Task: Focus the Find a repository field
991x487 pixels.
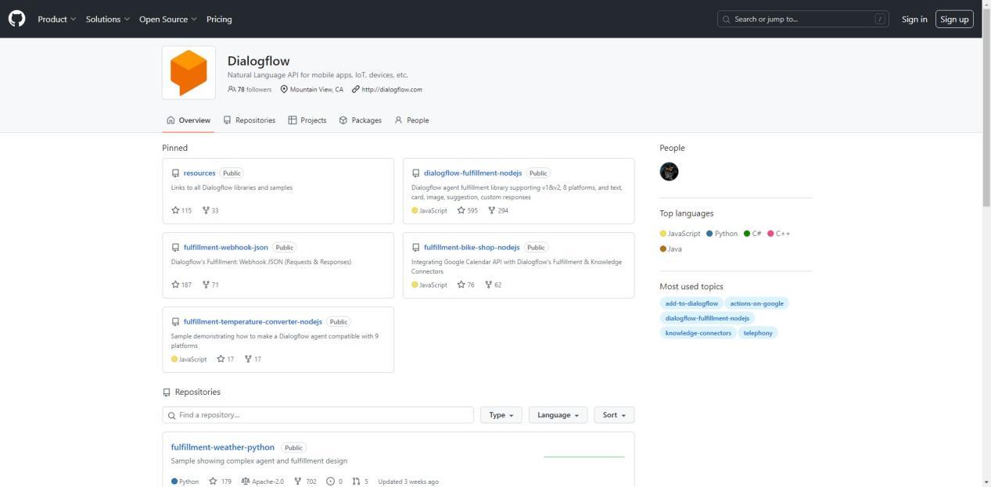Action: pyautogui.click(x=318, y=415)
